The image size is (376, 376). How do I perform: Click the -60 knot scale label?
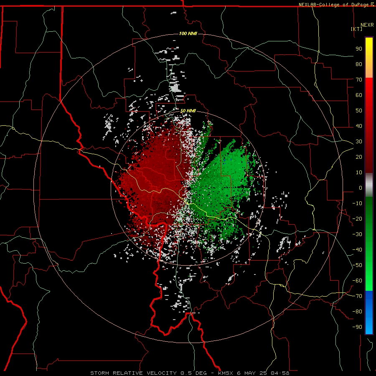click(357, 281)
